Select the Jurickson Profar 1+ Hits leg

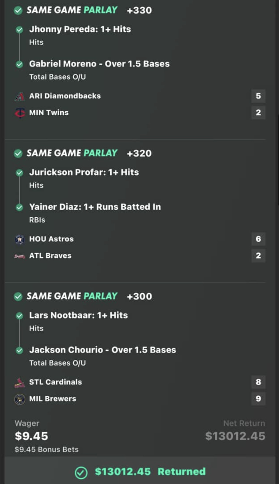(x=84, y=172)
